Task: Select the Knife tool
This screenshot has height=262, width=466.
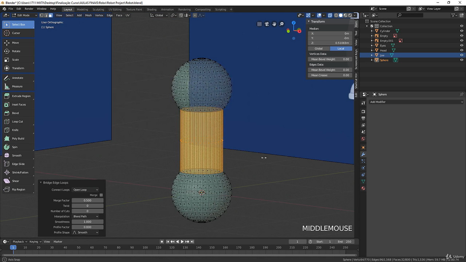Action: click(x=15, y=130)
